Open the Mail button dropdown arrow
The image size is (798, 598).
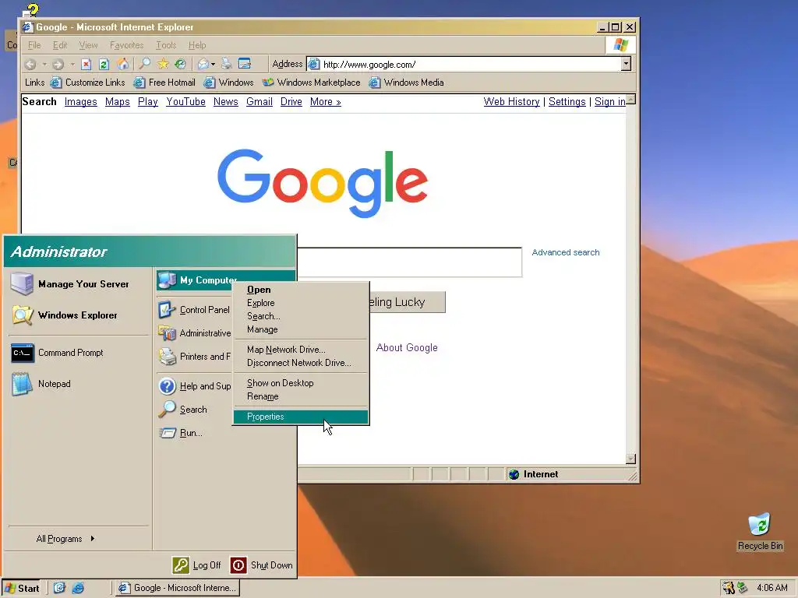(x=213, y=64)
